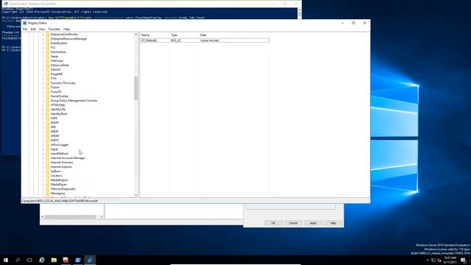Open the File menu in Registry Editor
The width and height of the screenshot is (471, 265).
[25, 29]
